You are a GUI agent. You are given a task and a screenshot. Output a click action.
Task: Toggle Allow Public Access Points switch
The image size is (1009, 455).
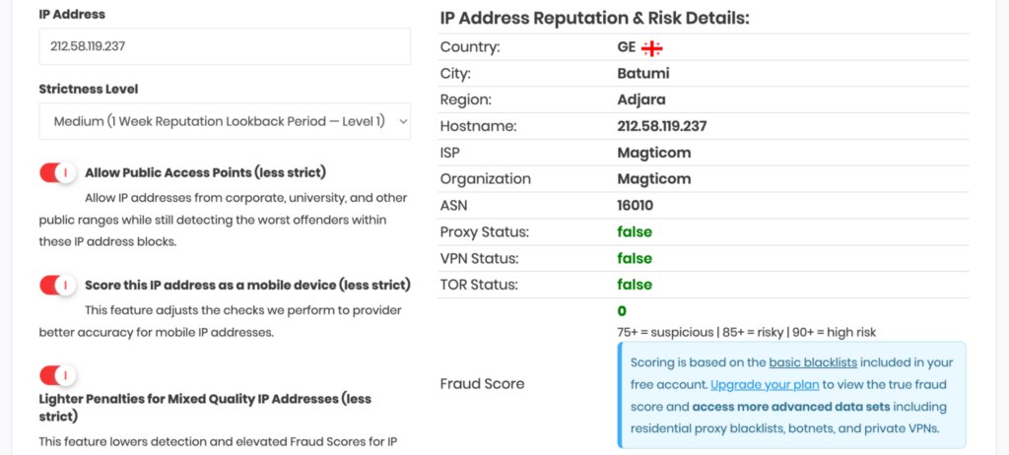[58, 172]
